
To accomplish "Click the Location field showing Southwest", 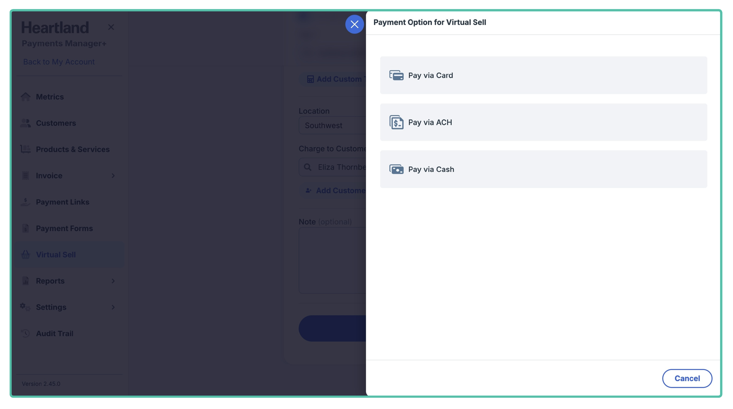I will coord(333,125).
